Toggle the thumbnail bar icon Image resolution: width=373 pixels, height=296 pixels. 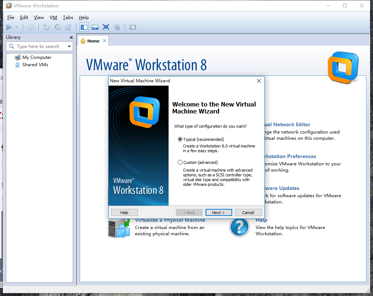pyautogui.click(x=95, y=27)
